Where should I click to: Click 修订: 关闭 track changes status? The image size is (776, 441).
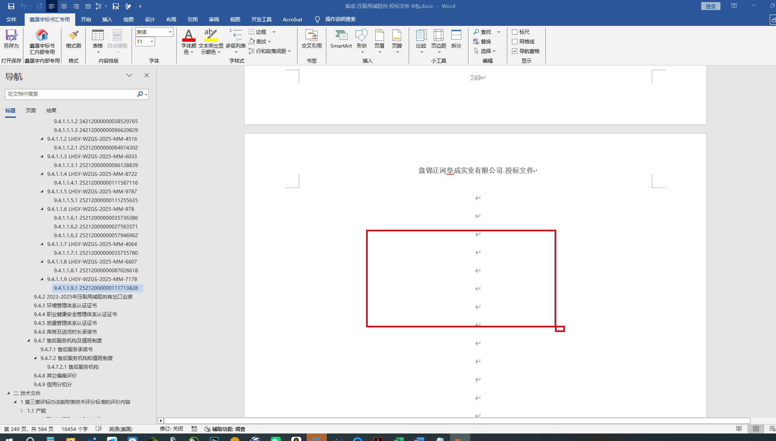click(x=171, y=429)
